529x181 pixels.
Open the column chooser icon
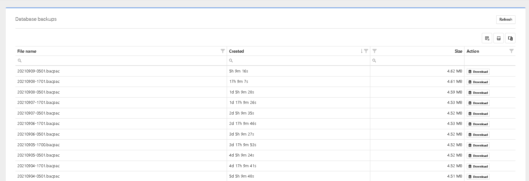510,38
